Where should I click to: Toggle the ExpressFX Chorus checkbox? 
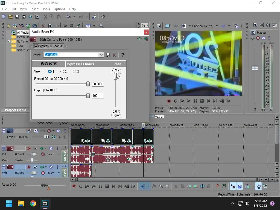click(36, 46)
